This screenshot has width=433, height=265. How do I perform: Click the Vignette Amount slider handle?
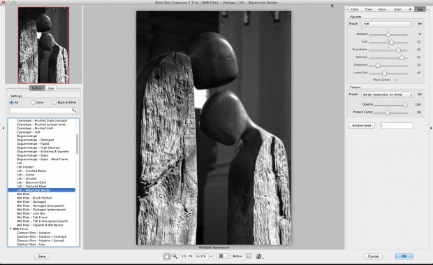388,34
